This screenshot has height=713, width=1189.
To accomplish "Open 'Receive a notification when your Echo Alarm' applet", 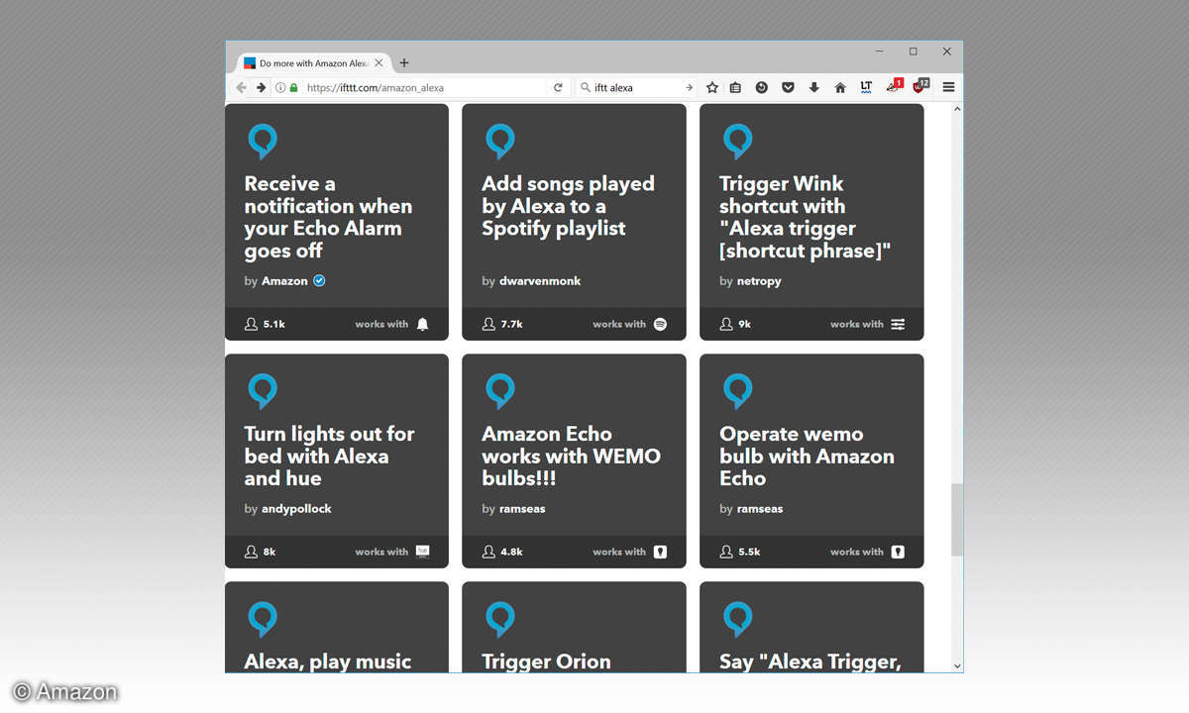I will (x=337, y=222).
